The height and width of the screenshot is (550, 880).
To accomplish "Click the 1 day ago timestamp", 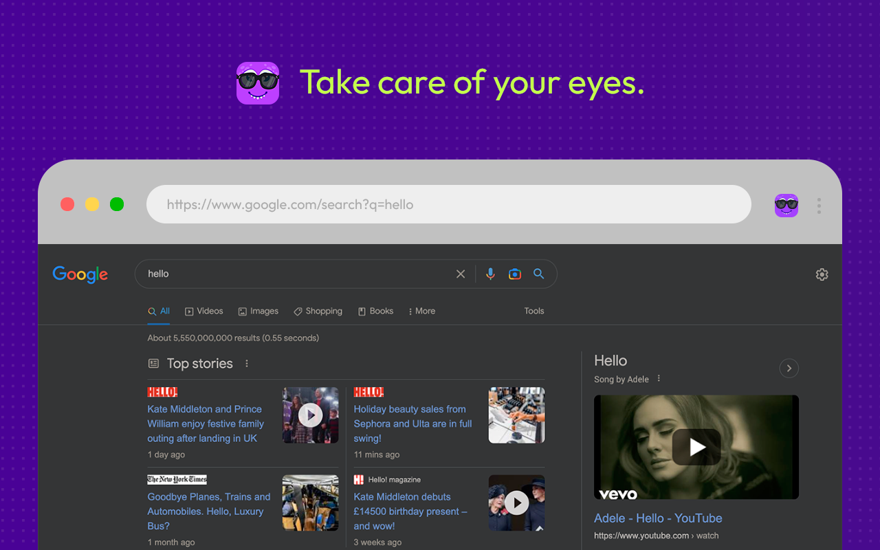I will (166, 455).
